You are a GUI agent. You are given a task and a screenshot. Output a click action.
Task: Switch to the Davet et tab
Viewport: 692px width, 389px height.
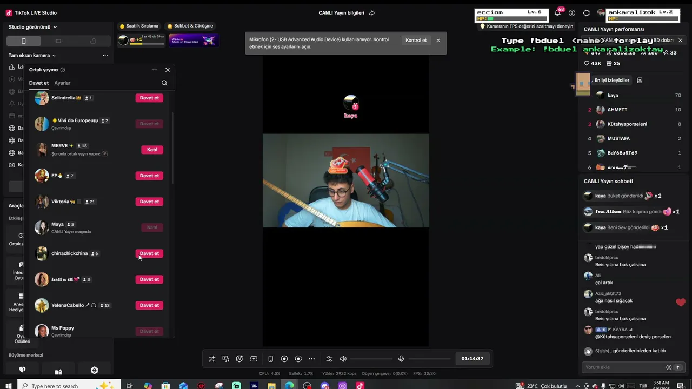[39, 83]
